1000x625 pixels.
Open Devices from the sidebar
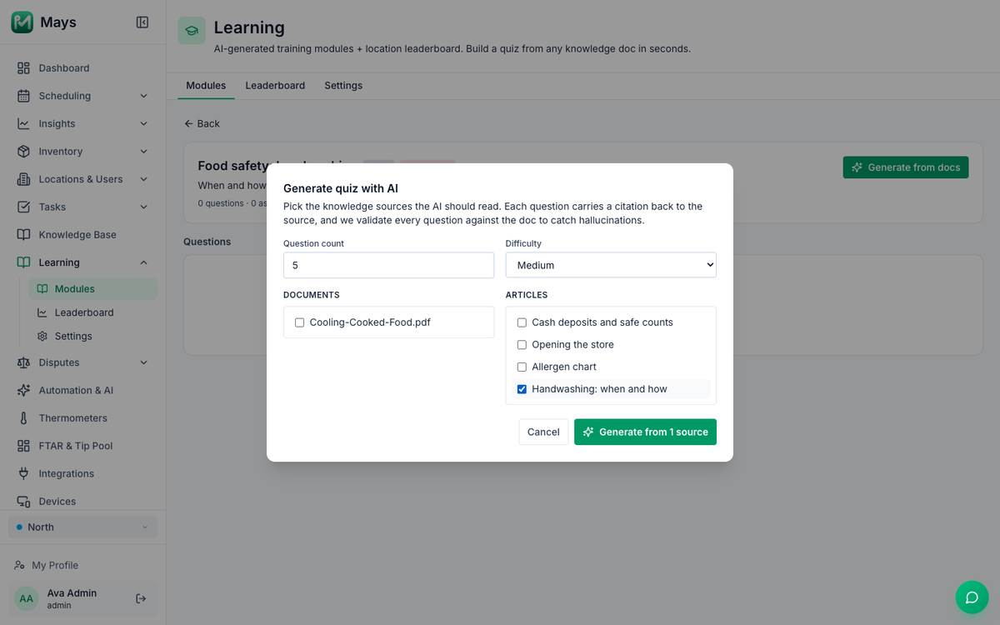point(82,502)
